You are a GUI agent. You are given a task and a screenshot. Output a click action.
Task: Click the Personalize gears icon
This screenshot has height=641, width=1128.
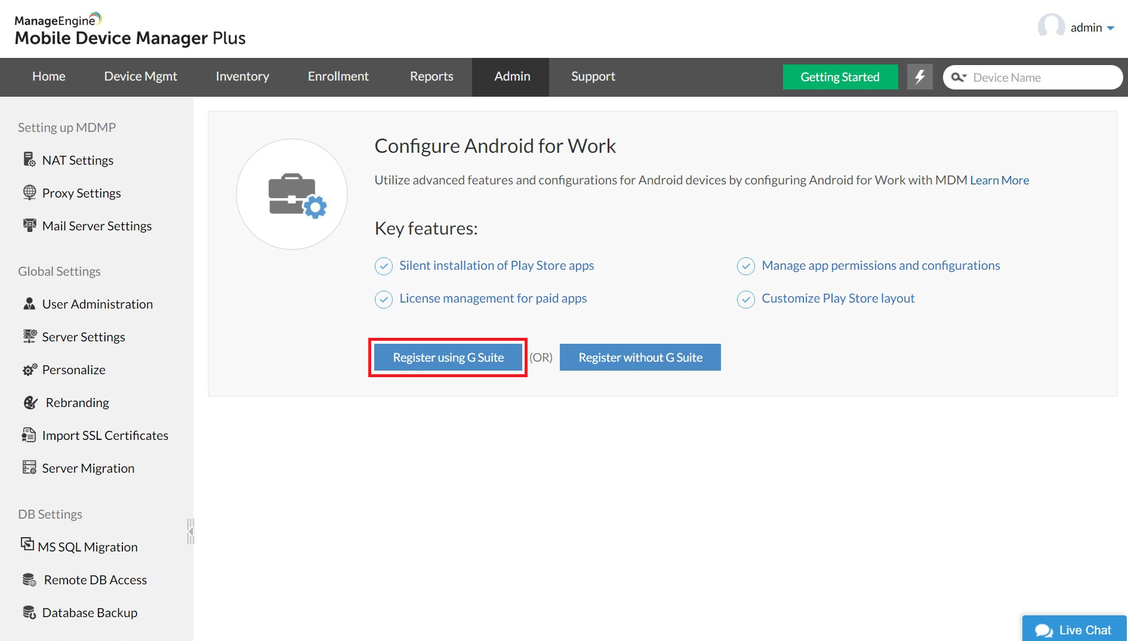(x=30, y=369)
